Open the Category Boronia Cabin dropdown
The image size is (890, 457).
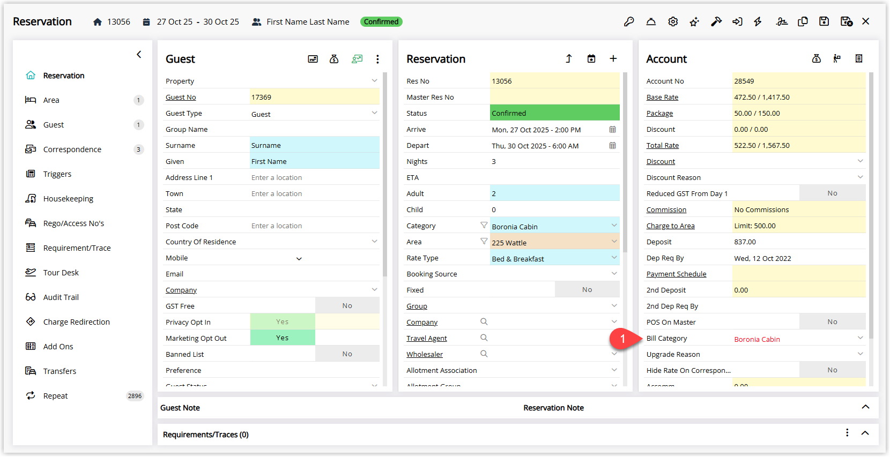coord(614,225)
